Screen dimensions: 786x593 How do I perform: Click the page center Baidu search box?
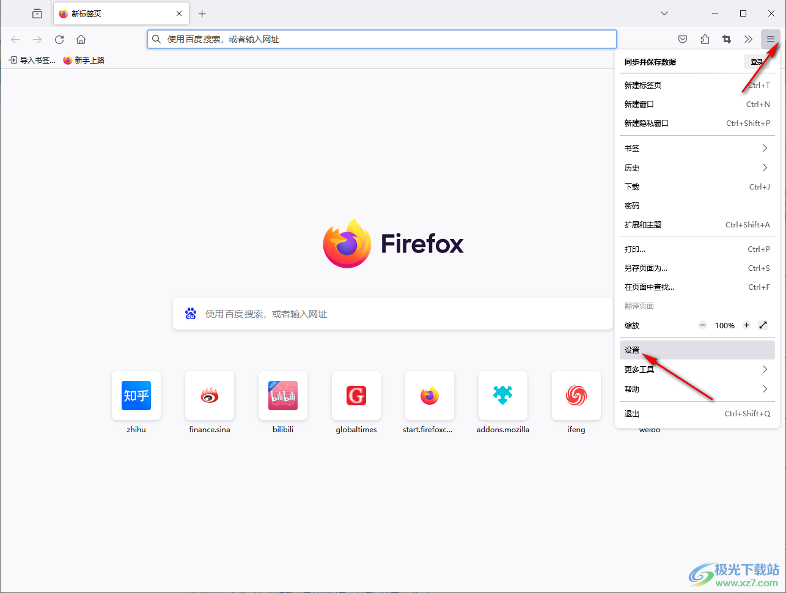pos(393,314)
